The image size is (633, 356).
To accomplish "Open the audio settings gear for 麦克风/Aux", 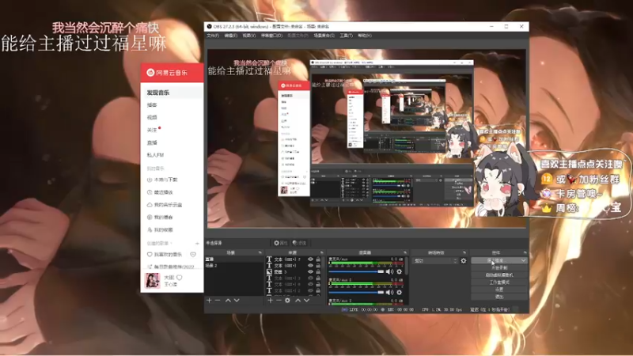I will (400, 271).
